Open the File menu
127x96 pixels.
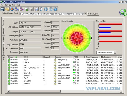2,5
